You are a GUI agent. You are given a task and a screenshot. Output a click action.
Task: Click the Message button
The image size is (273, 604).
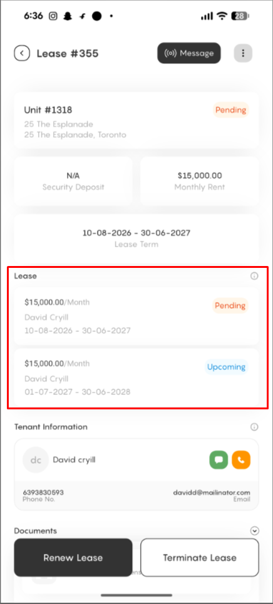[x=189, y=53]
